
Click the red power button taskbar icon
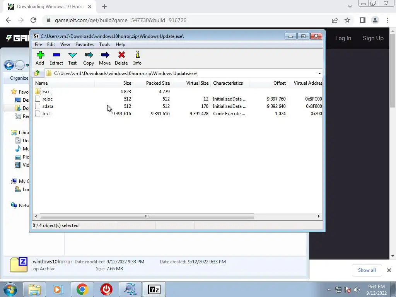pos(106,289)
